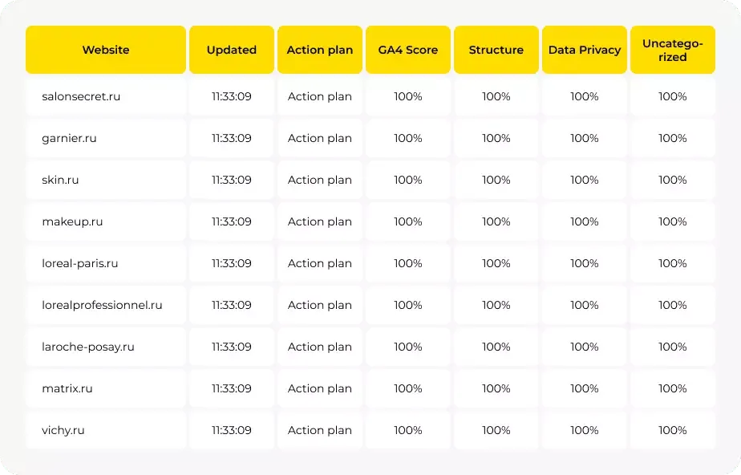Open the salonsecret.ru website entry
The width and height of the screenshot is (741, 475).
(x=81, y=96)
